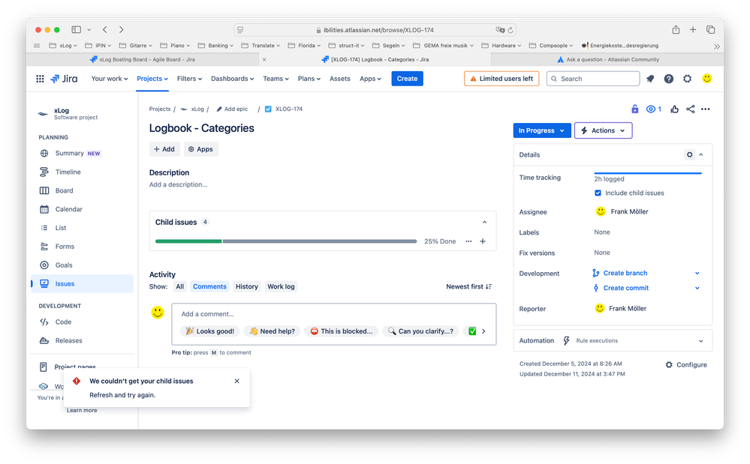Open child issues more options ellipsis
This screenshot has width=750, height=464.
[x=468, y=241]
